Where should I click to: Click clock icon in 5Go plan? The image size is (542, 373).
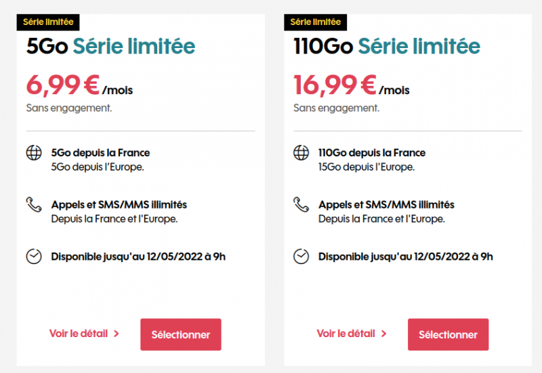[x=33, y=257]
